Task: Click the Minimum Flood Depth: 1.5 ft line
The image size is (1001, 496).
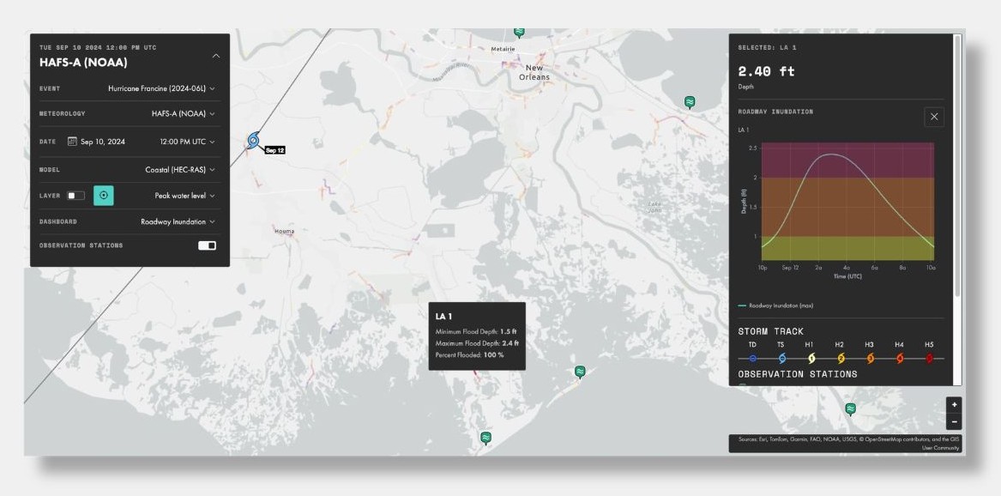Action: (x=476, y=332)
